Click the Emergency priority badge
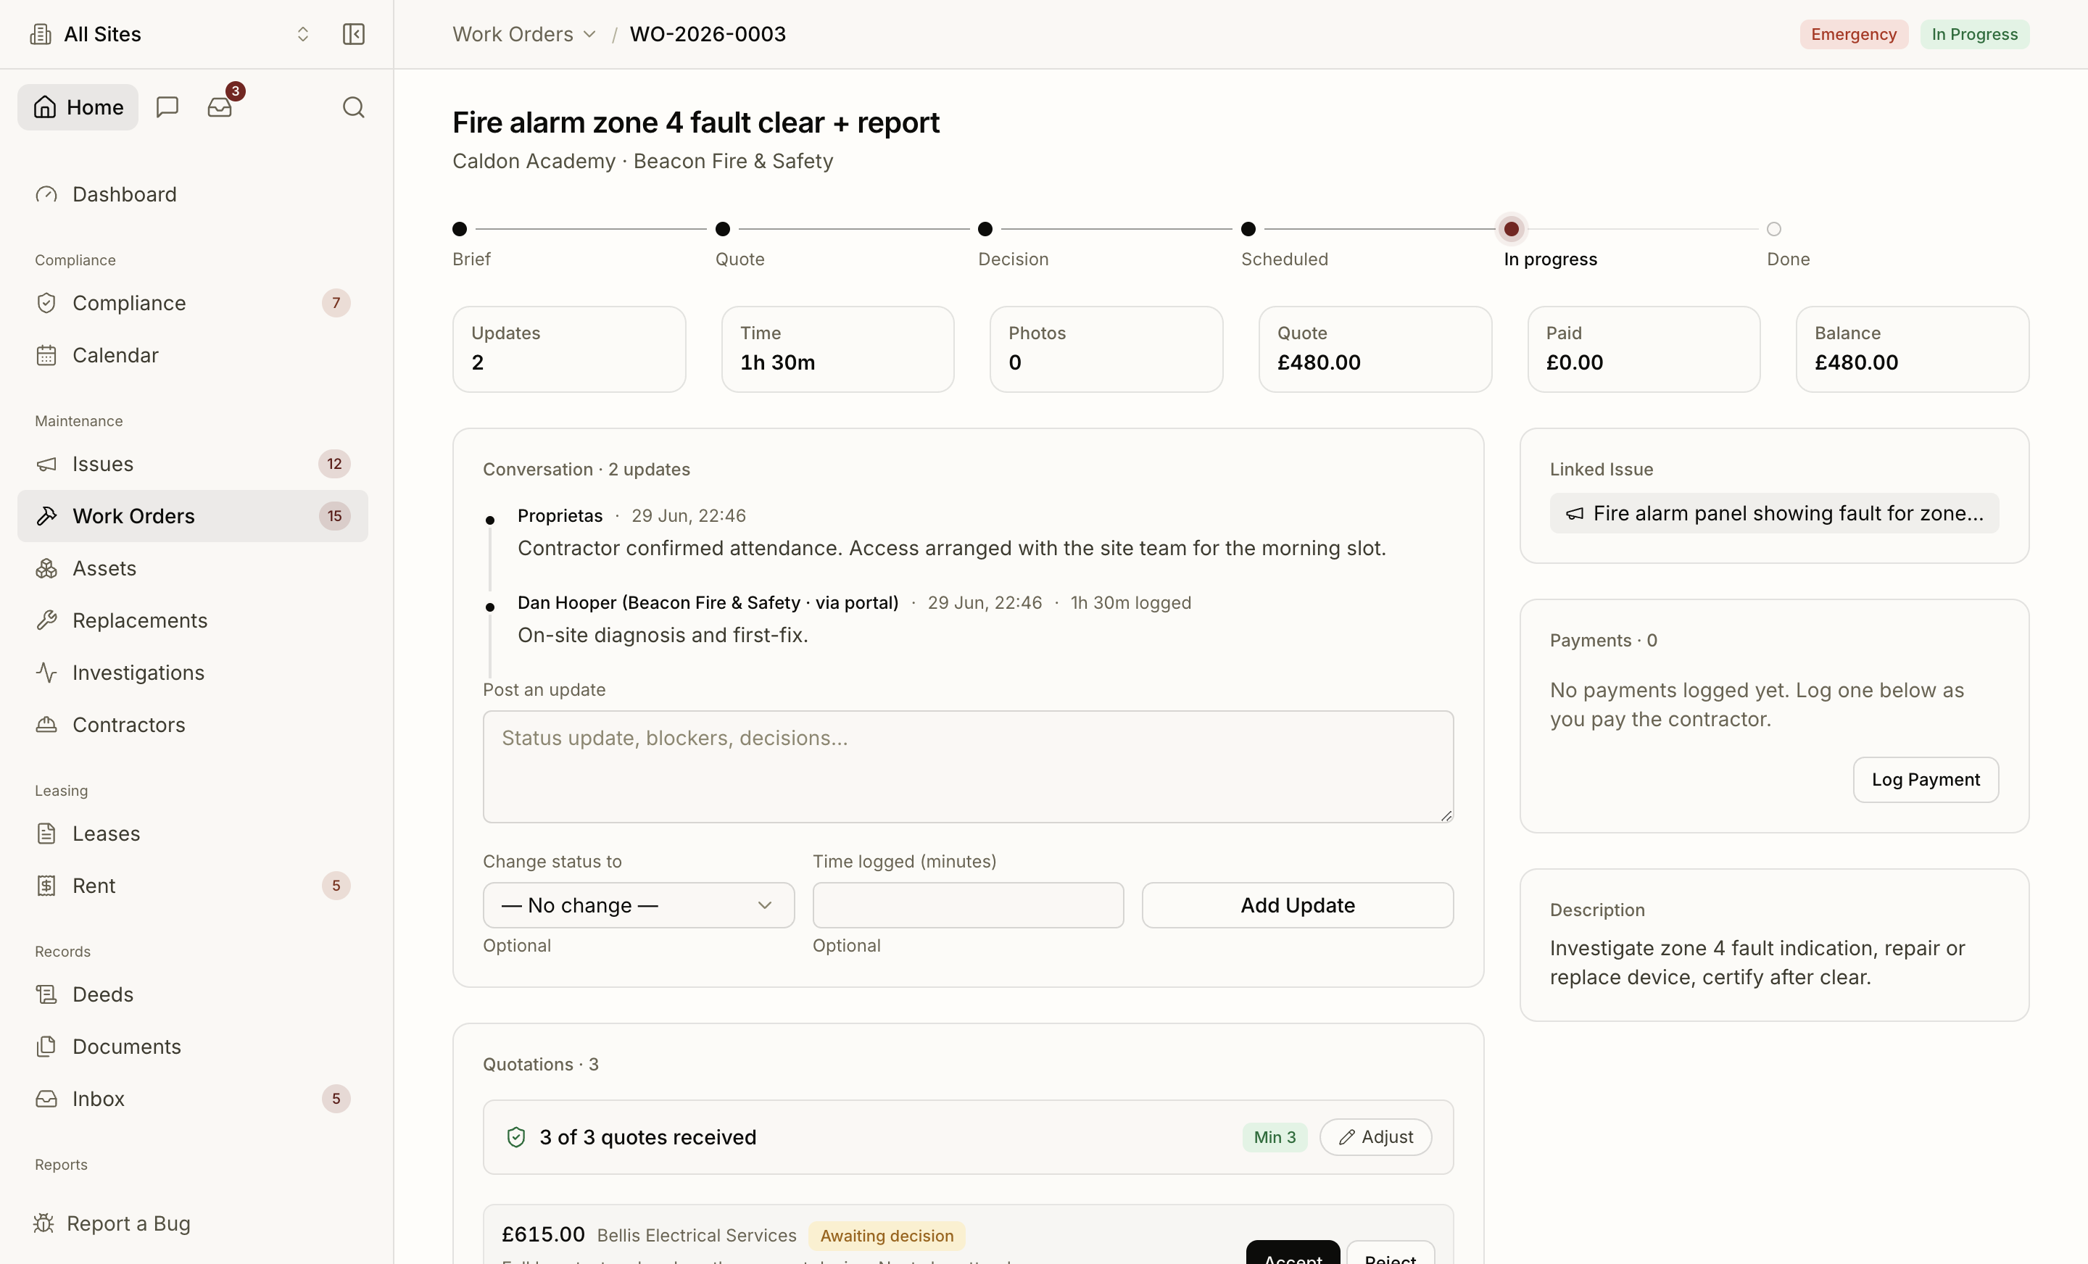This screenshot has height=1264, width=2088. pyautogui.click(x=1853, y=34)
